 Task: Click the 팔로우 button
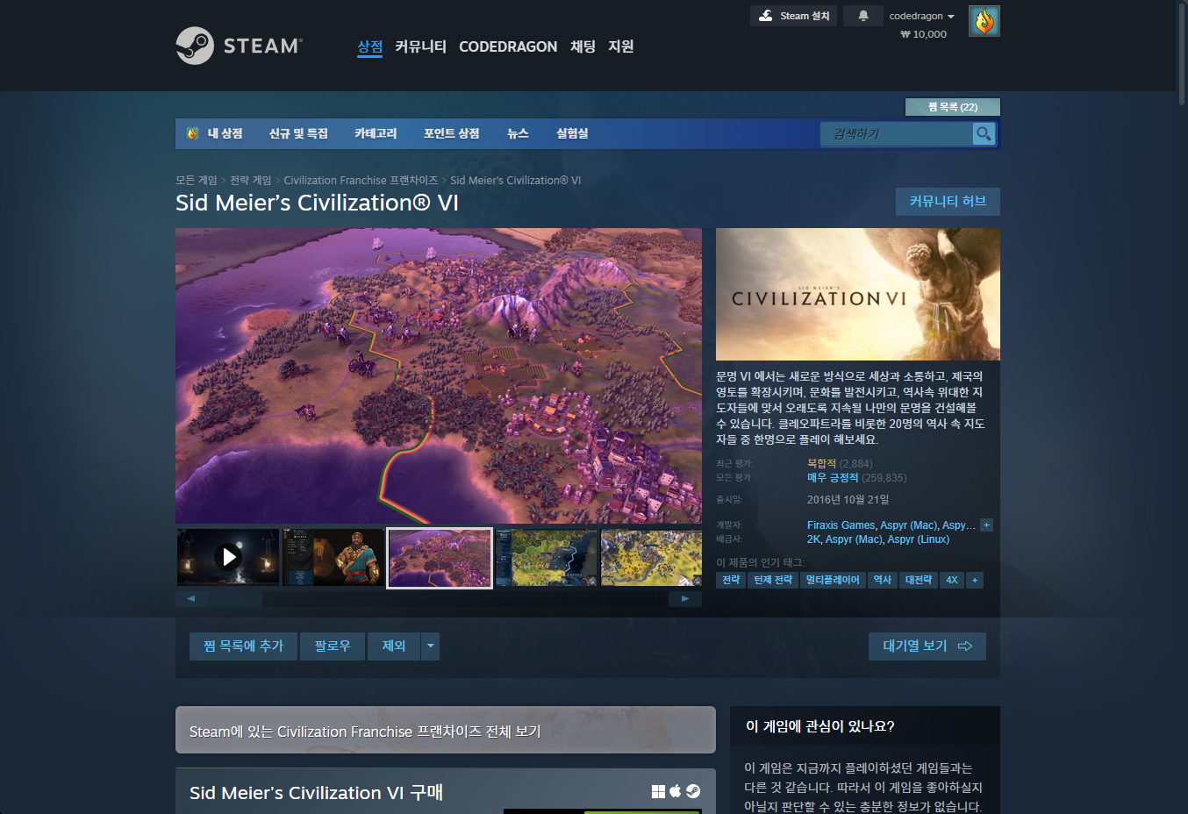point(333,646)
